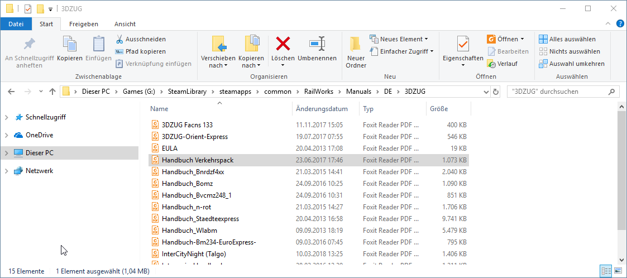Open the Einfacher Zugriff dropdown
Image resolution: width=627 pixels, height=278 pixels.
(x=402, y=51)
